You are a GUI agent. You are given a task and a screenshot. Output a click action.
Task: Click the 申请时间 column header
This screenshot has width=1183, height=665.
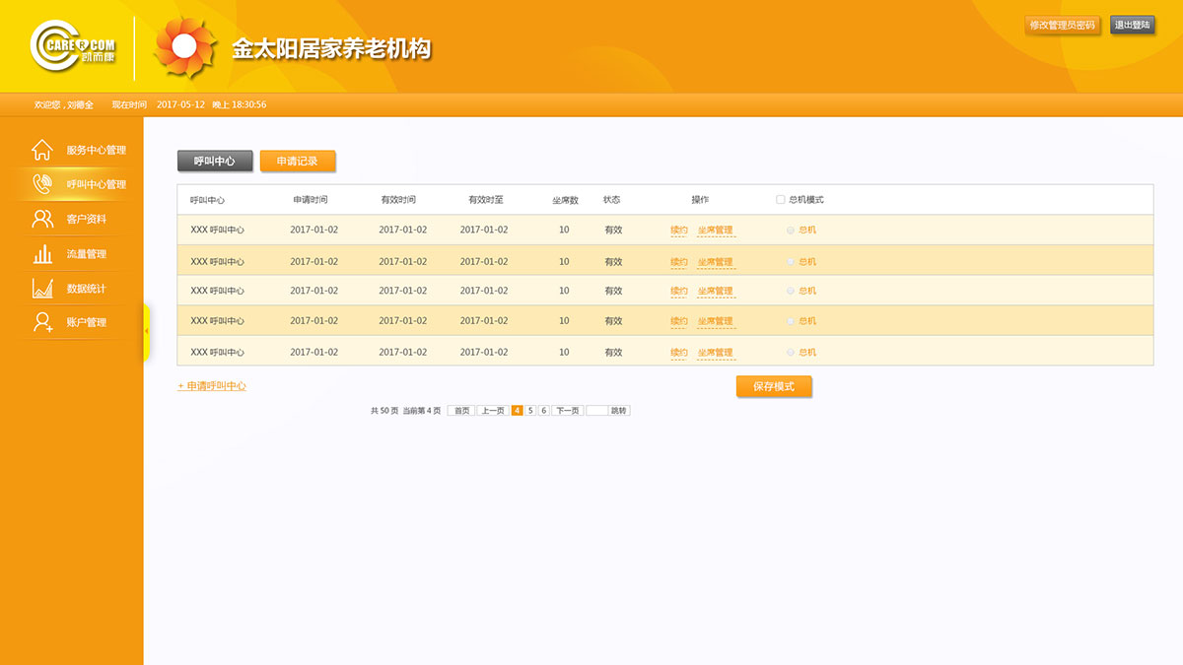[310, 200]
